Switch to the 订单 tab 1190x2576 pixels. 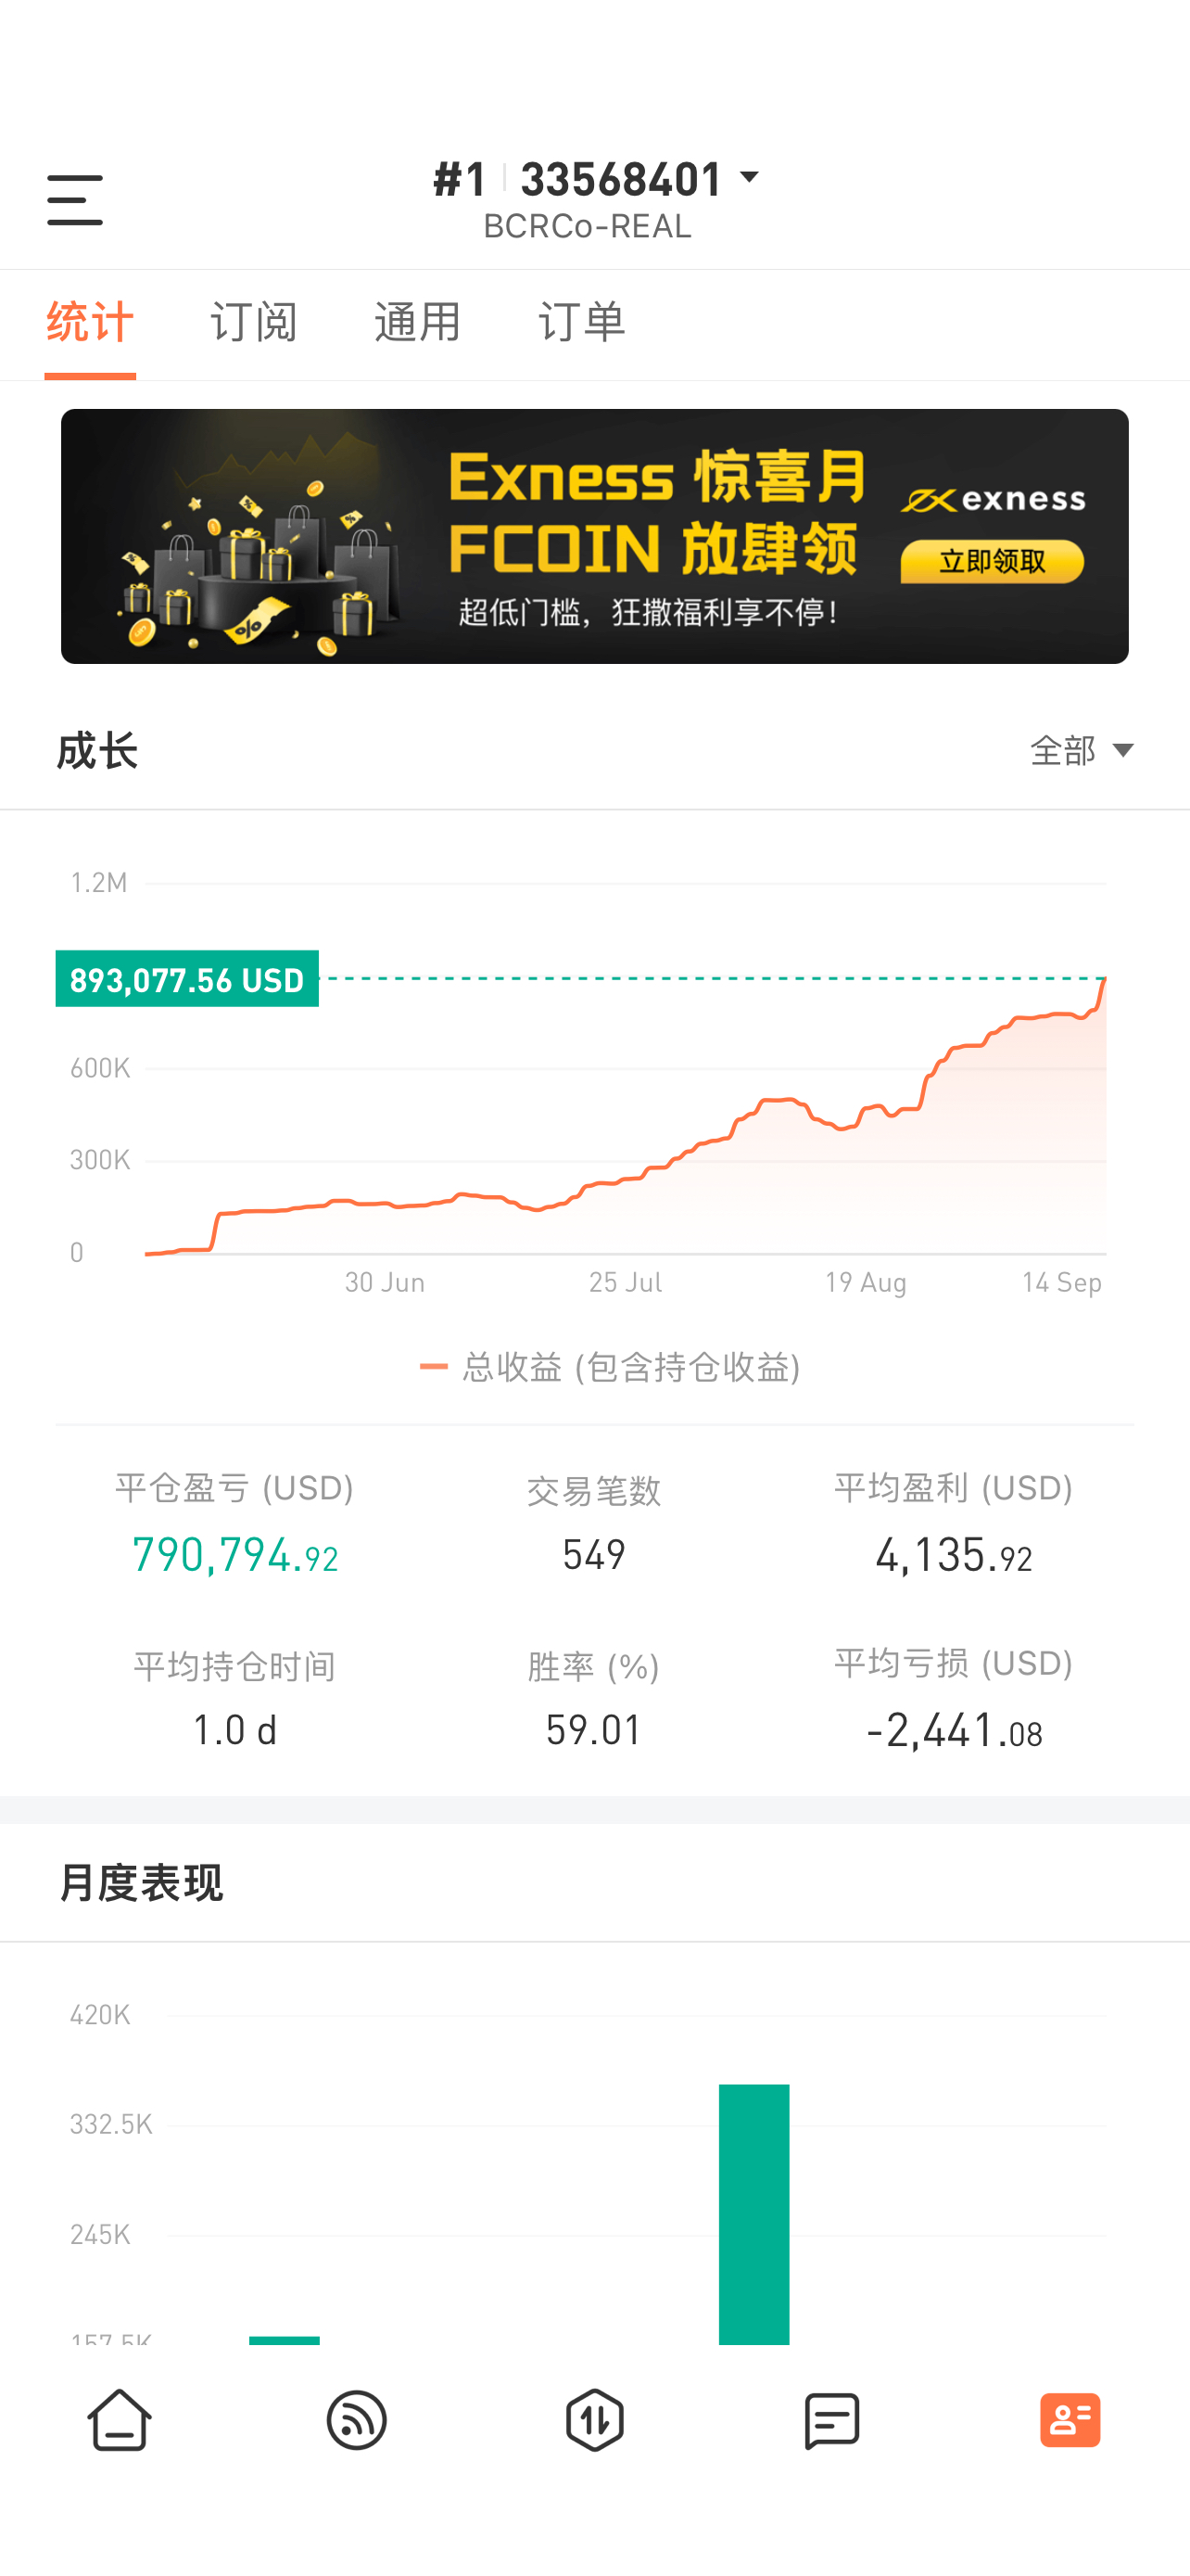(581, 323)
